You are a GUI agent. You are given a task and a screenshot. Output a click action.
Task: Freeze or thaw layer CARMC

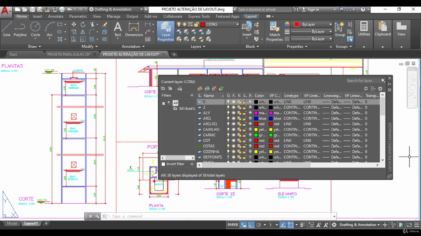click(x=234, y=135)
